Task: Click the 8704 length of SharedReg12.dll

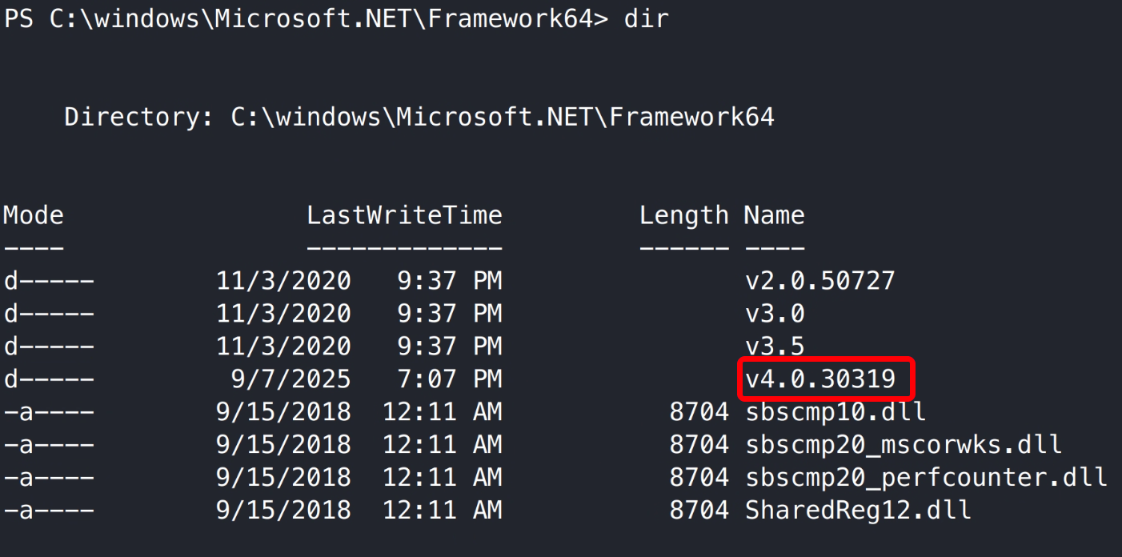Action: click(x=699, y=510)
